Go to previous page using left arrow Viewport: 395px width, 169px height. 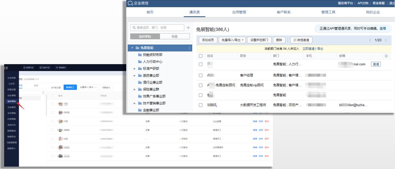tap(370, 40)
